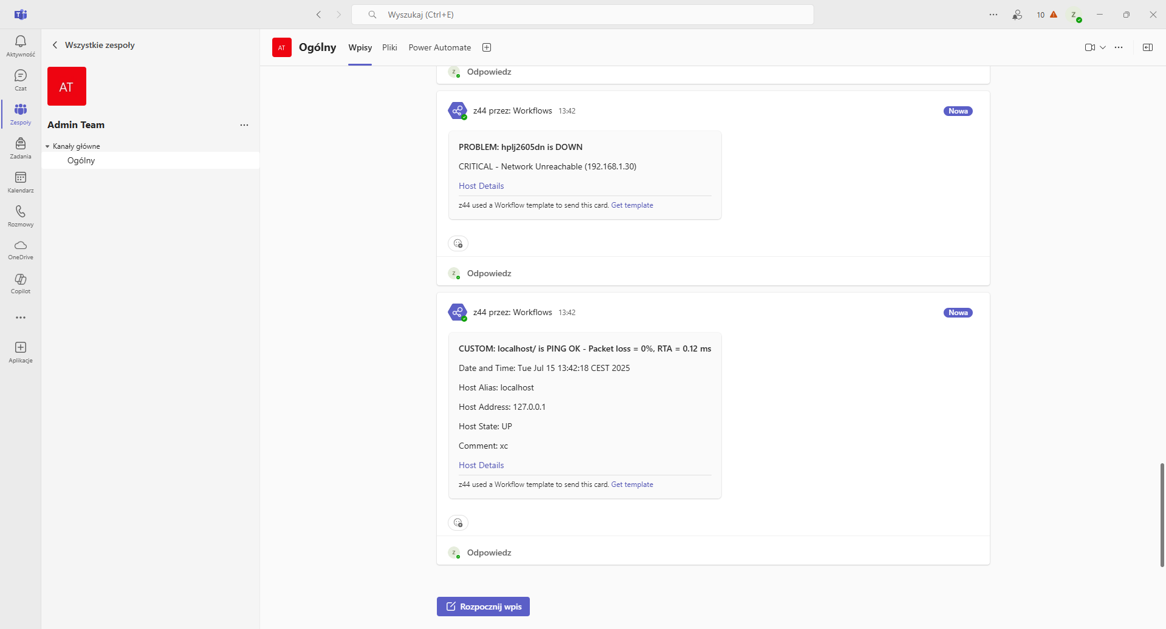Screen dimensions: 1166x629
Task: Add reaction to the hplj2605dn DOWN message
Action: click(x=458, y=243)
